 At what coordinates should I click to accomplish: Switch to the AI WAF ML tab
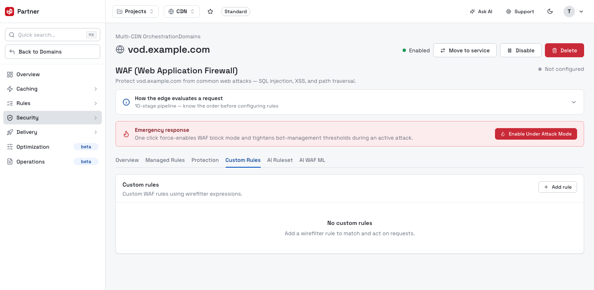[312, 160]
